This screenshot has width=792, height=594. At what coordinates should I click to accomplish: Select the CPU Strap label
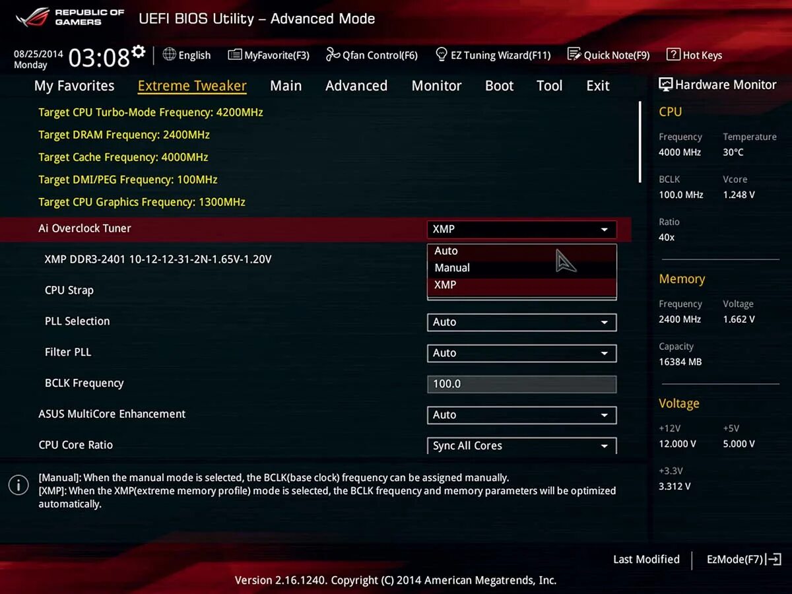coord(69,290)
